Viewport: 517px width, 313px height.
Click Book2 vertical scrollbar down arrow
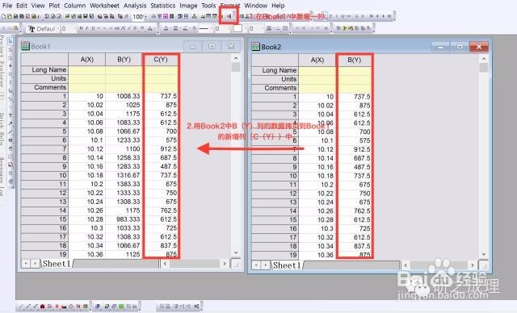click(x=484, y=254)
